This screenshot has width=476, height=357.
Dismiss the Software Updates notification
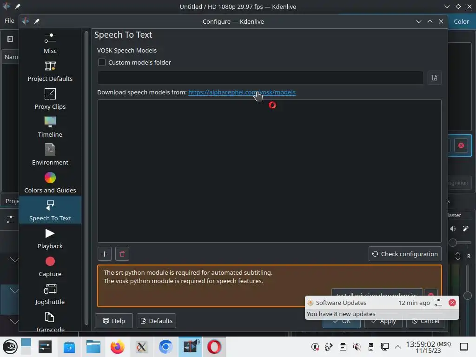point(452,302)
